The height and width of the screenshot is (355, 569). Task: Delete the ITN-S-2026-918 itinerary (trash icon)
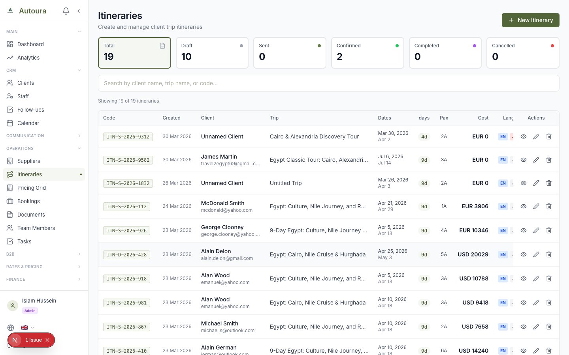pos(549,278)
